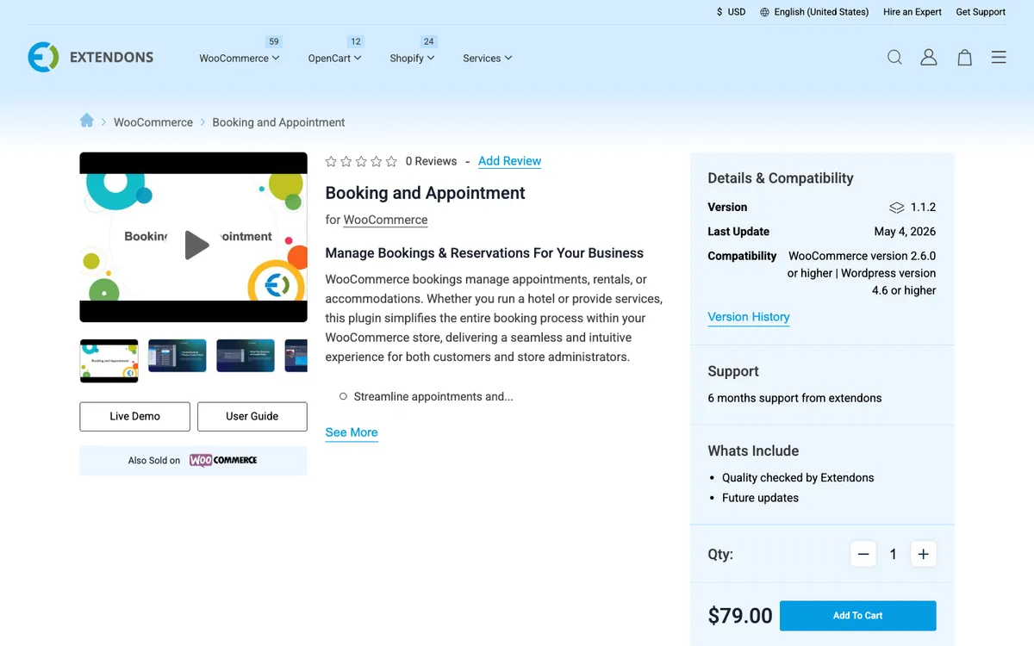This screenshot has width=1034, height=646.
Task: Click Hire an Expert link
Action: [913, 12]
